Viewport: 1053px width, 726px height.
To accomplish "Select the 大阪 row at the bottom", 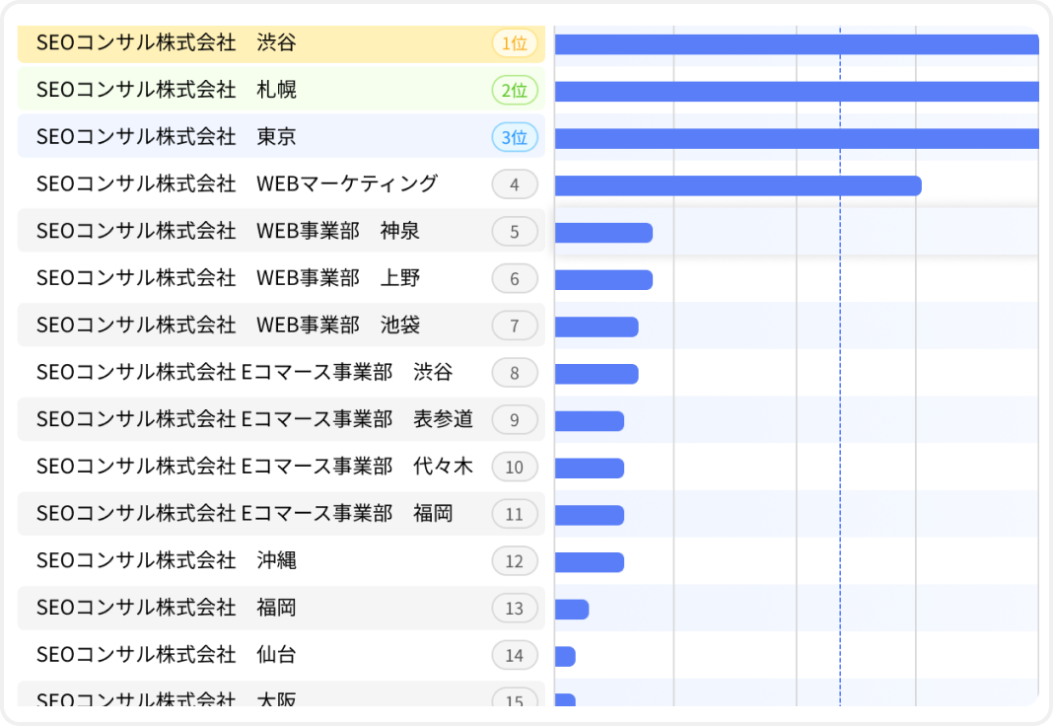I will tap(197, 700).
